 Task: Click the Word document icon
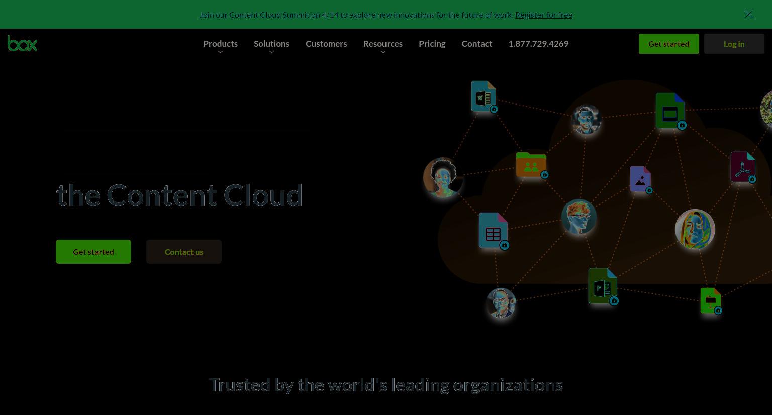pyautogui.click(x=484, y=96)
